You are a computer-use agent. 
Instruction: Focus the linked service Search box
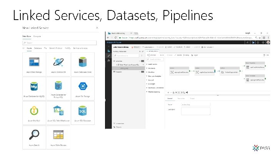(59, 43)
